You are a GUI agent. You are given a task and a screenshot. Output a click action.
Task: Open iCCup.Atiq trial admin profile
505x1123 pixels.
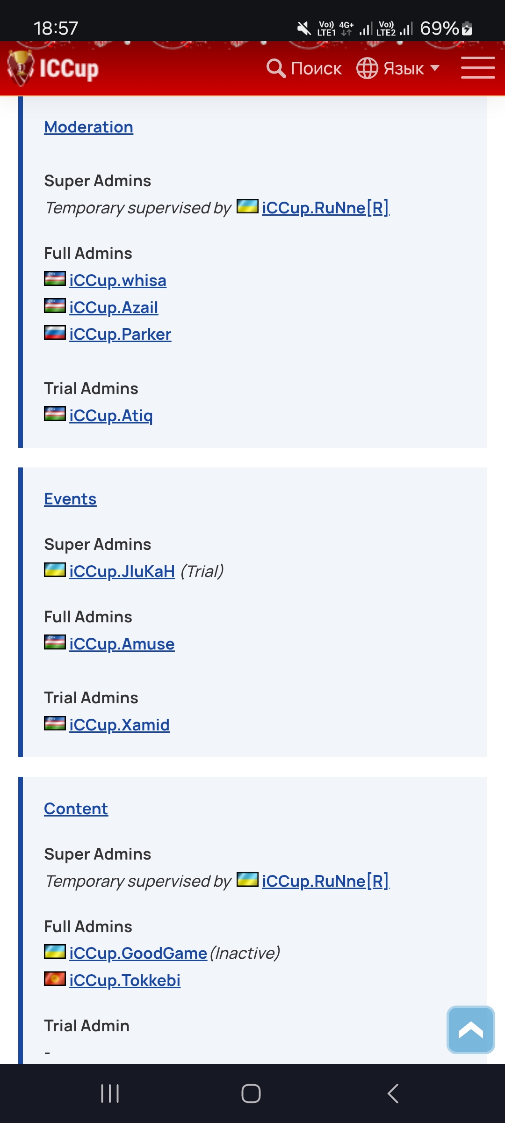tap(111, 416)
